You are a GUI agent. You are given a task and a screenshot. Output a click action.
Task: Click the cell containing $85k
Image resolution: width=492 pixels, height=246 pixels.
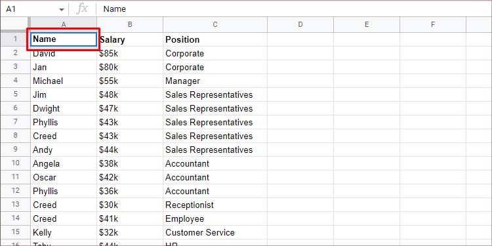pos(130,53)
